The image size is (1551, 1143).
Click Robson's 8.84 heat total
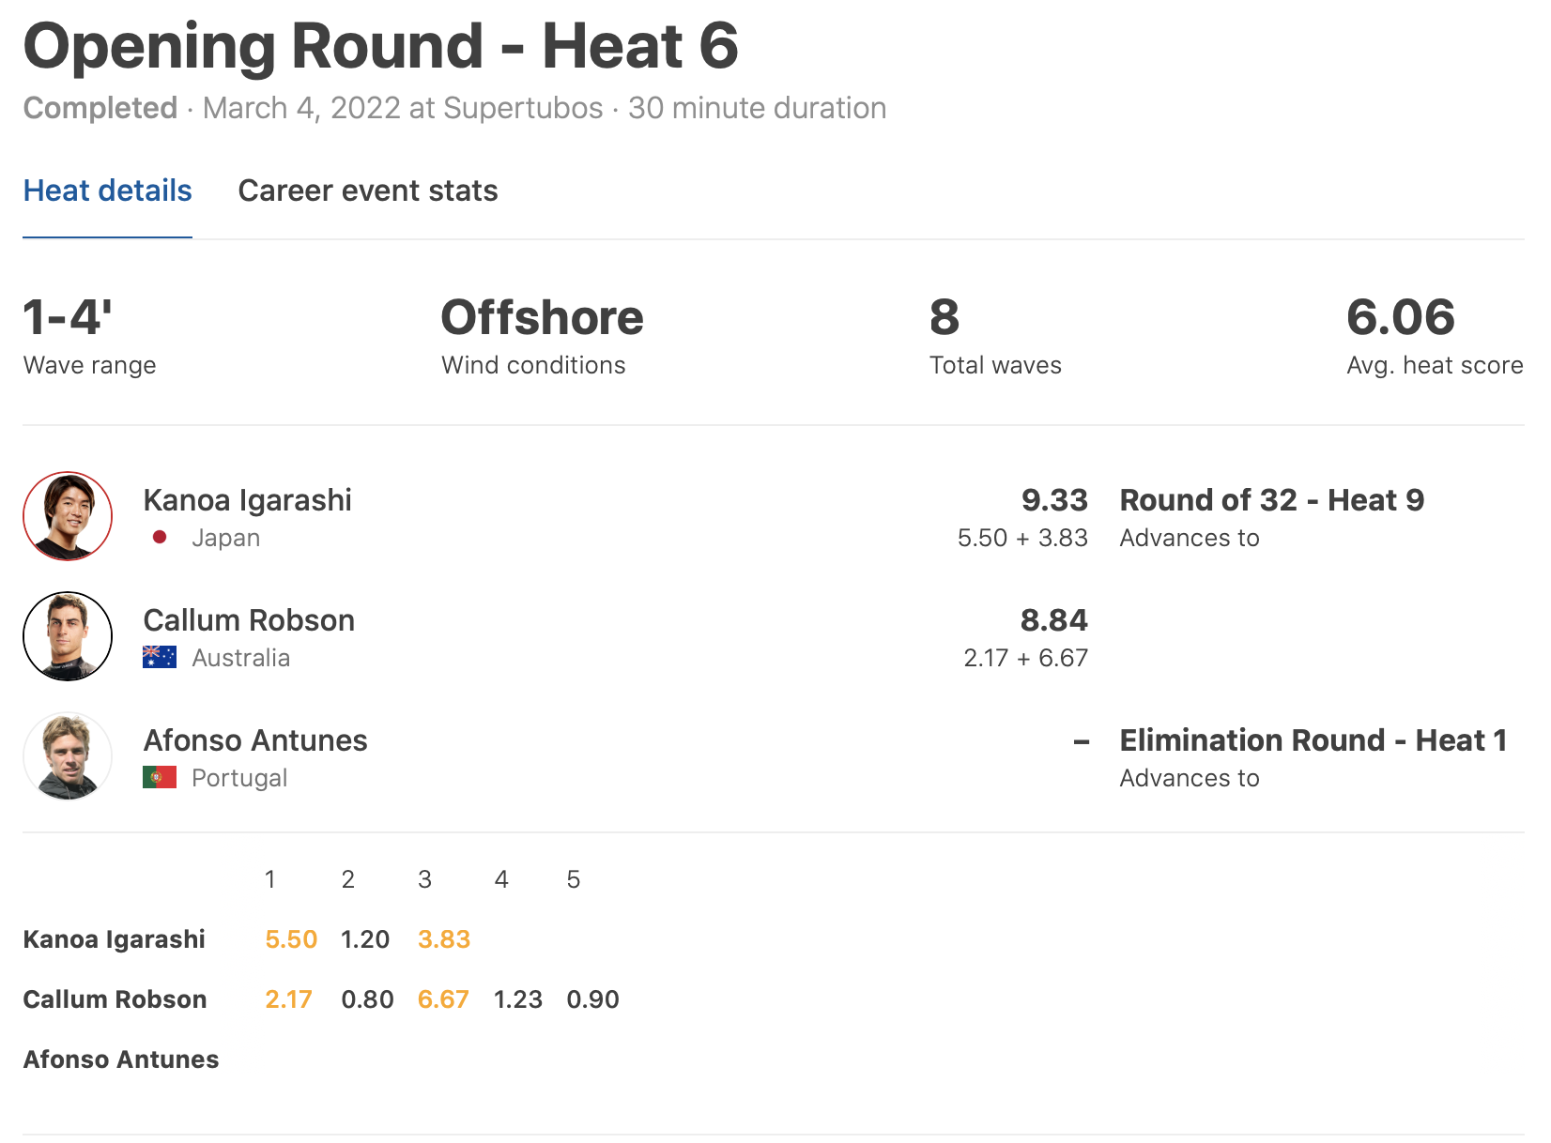click(1053, 620)
